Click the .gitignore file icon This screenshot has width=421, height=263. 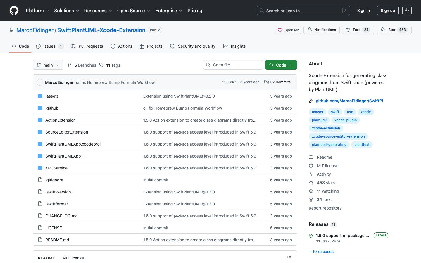[x=40, y=180]
